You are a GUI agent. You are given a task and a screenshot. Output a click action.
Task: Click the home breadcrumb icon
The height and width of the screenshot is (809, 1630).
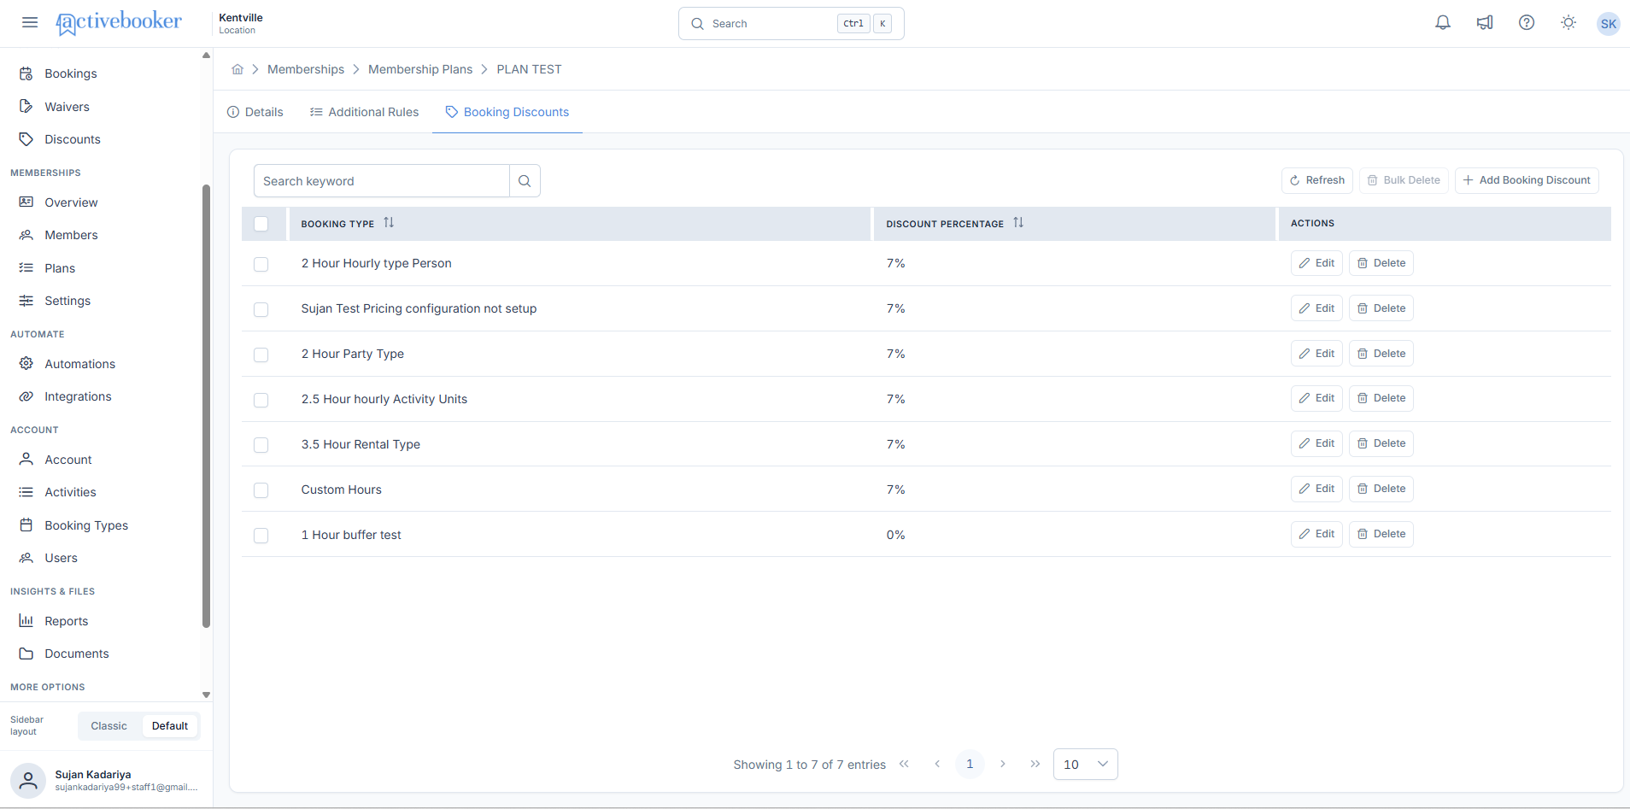coord(237,69)
